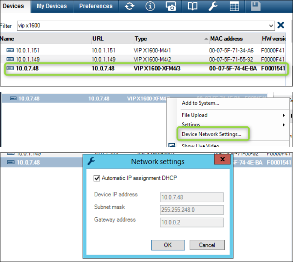Toggle Automatic IP assignment DHCP checkbox
Screen dimensions: 293x262
[97, 179]
